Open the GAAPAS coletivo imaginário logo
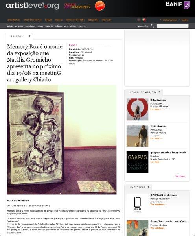The width and height of the screenshot is (195, 236). coord(137,162)
